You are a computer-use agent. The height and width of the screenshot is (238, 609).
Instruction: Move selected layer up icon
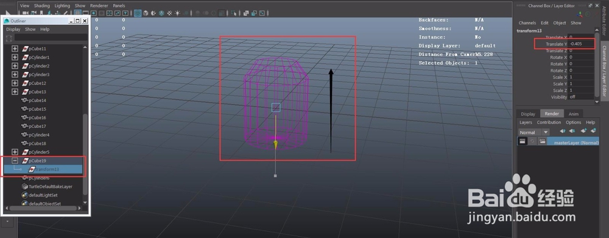563,131
